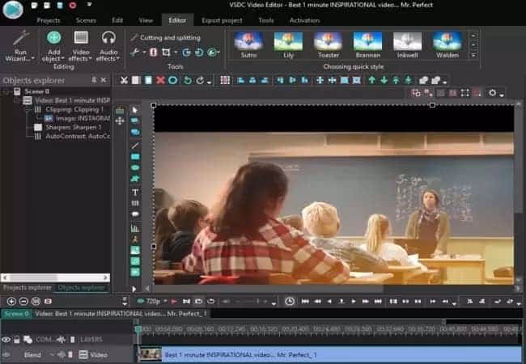Move object up with first green arrow
This screenshot has width=526, height=364.
(371, 80)
